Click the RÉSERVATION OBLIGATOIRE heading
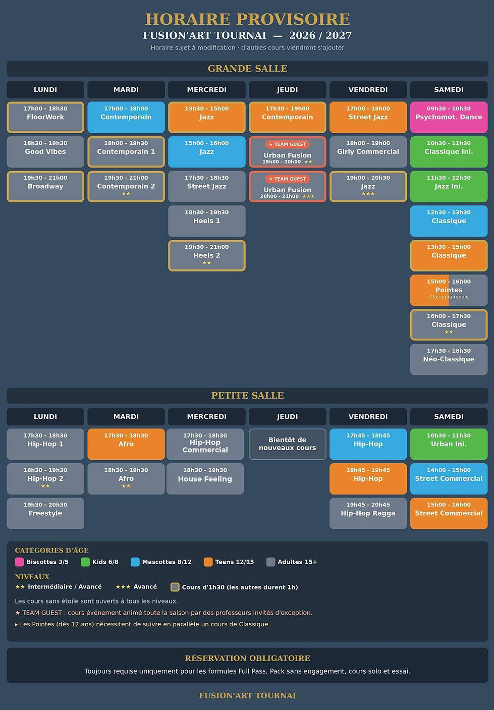This screenshot has height=710, width=494. pos(247,658)
